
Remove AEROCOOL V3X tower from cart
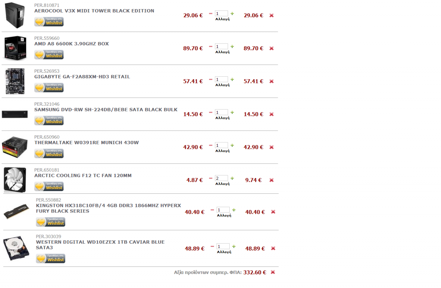point(272,15)
